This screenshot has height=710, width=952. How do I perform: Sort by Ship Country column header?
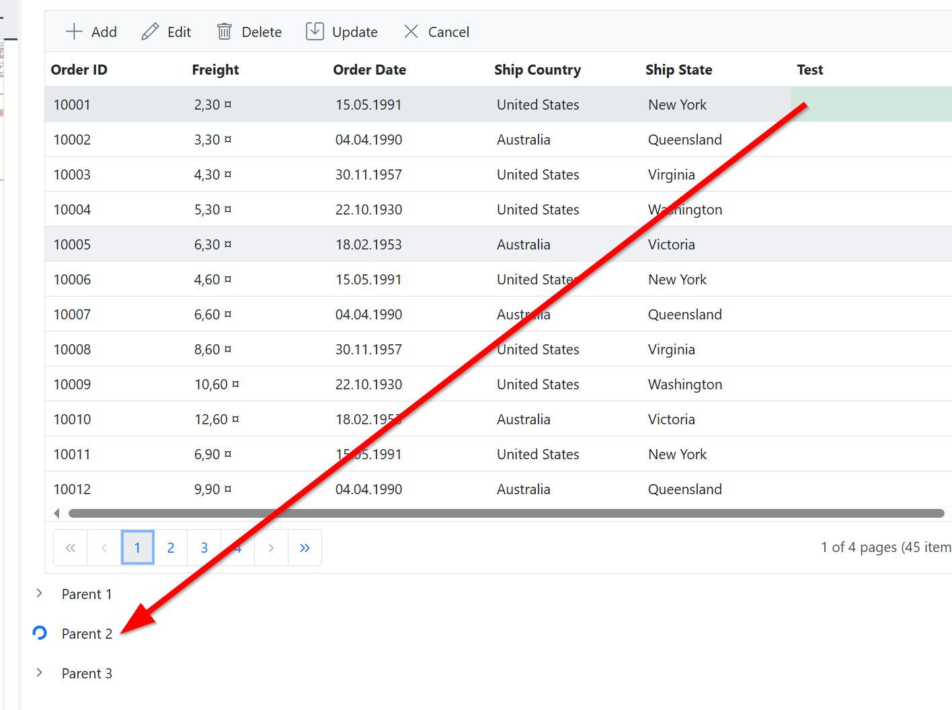537,70
